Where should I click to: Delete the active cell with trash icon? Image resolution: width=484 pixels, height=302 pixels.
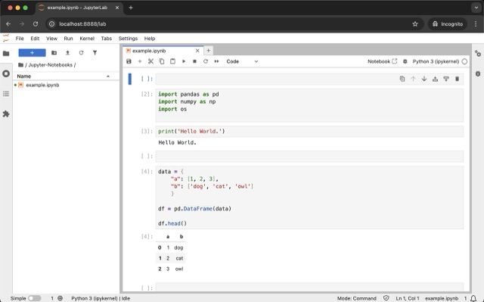(x=457, y=79)
